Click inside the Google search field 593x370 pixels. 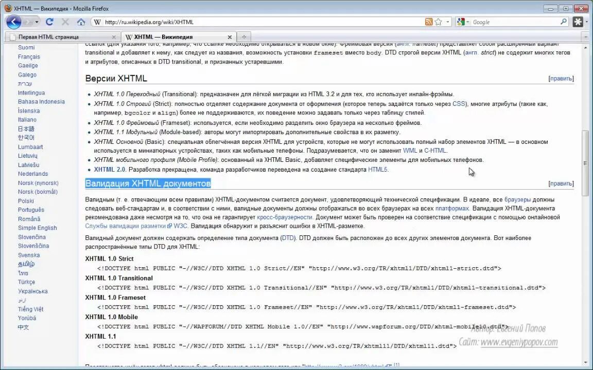tap(515, 22)
